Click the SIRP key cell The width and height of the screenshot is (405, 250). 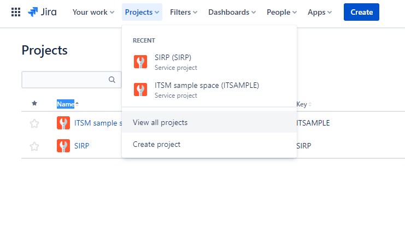[x=304, y=146]
